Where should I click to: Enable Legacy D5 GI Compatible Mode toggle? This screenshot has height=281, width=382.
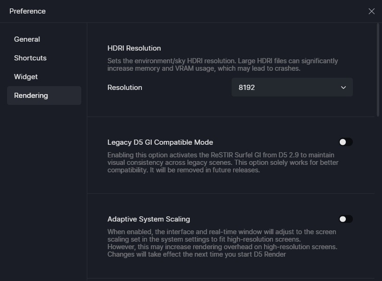(345, 142)
